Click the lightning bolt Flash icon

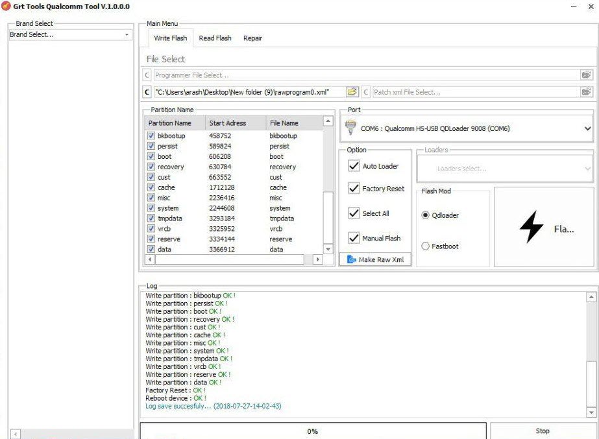532,228
